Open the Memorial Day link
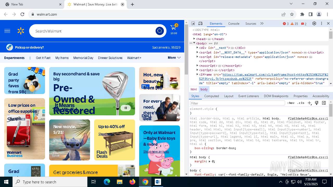Viewport: 333px width, 187px height. [83, 58]
